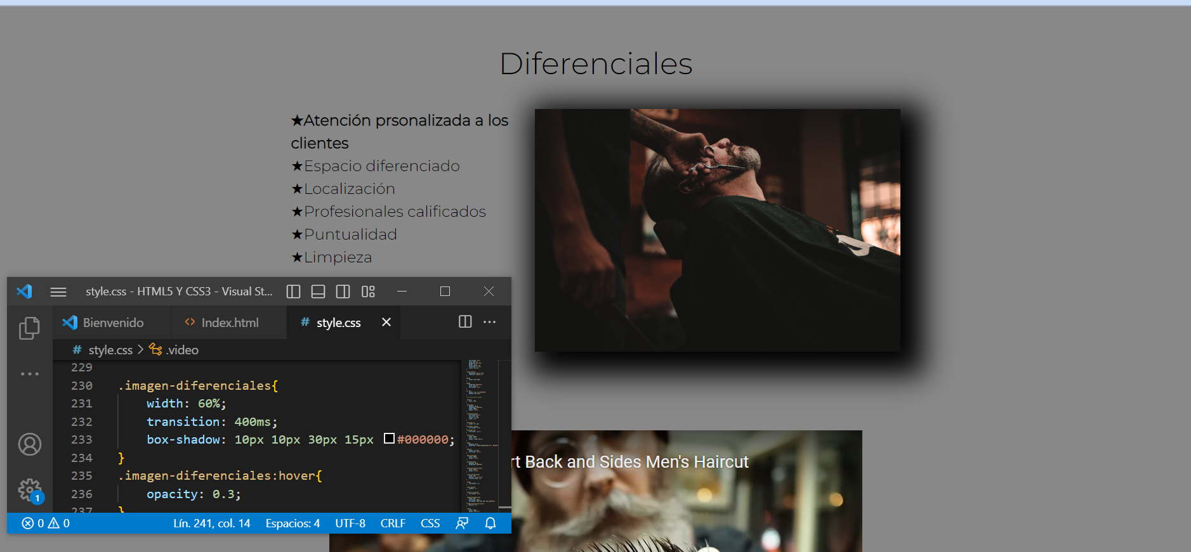Click line number 233 in the gutter
1191x552 pixels.
click(x=82, y=439)
